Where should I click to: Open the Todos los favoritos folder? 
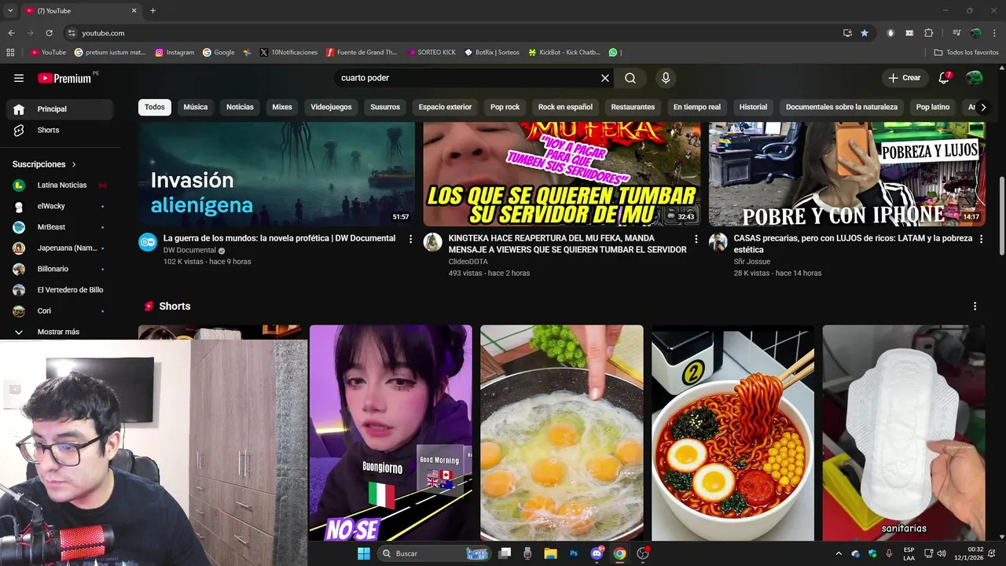966,53
